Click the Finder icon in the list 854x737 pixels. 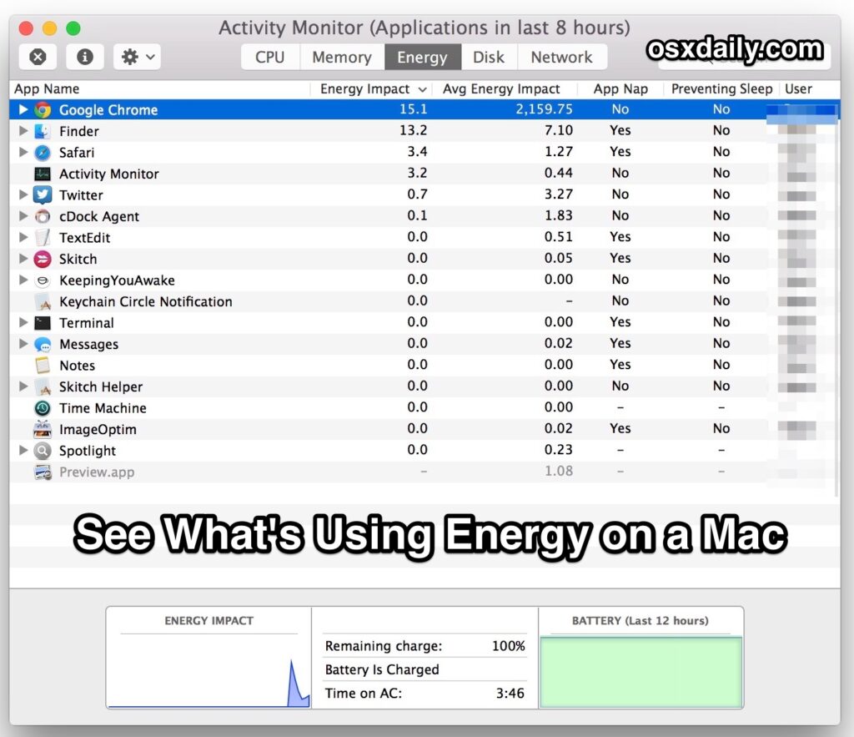click(x=43, y=131)
